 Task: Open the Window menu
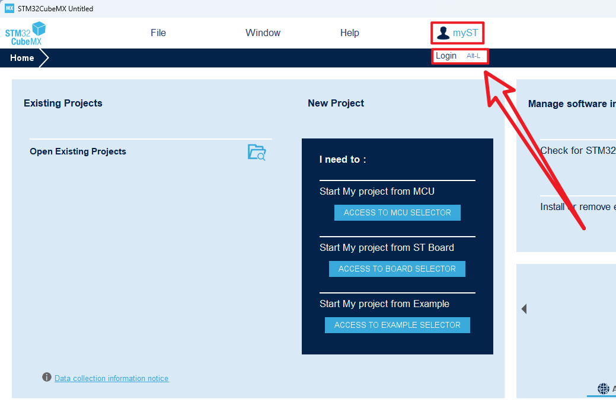(x=263, y=33)
